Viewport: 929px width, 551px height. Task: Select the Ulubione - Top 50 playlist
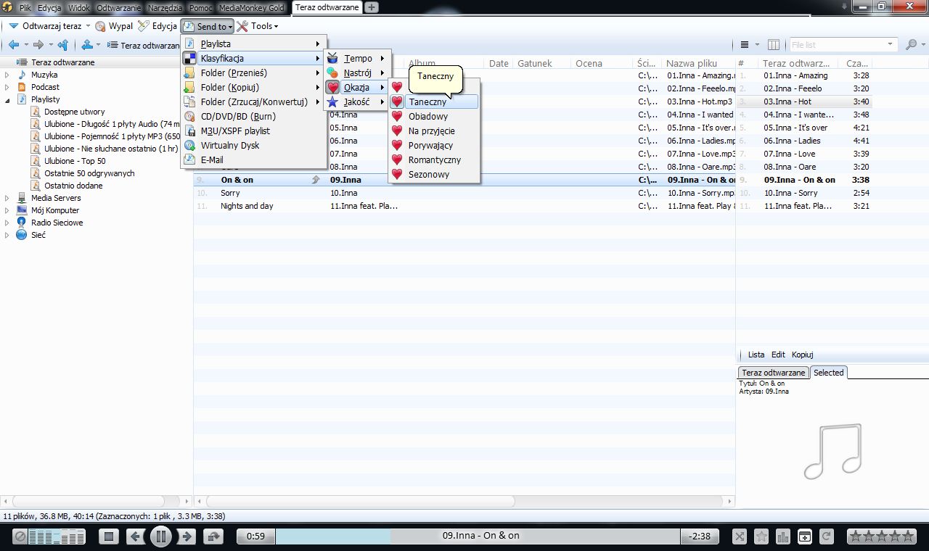pyautogui.click(x=74, y=161)
